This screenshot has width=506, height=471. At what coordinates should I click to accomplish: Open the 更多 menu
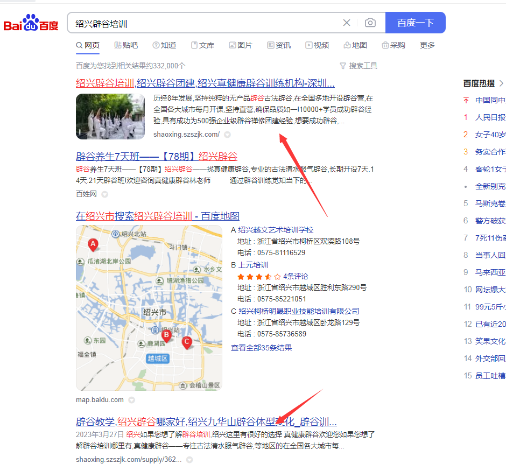pos(427,45)
